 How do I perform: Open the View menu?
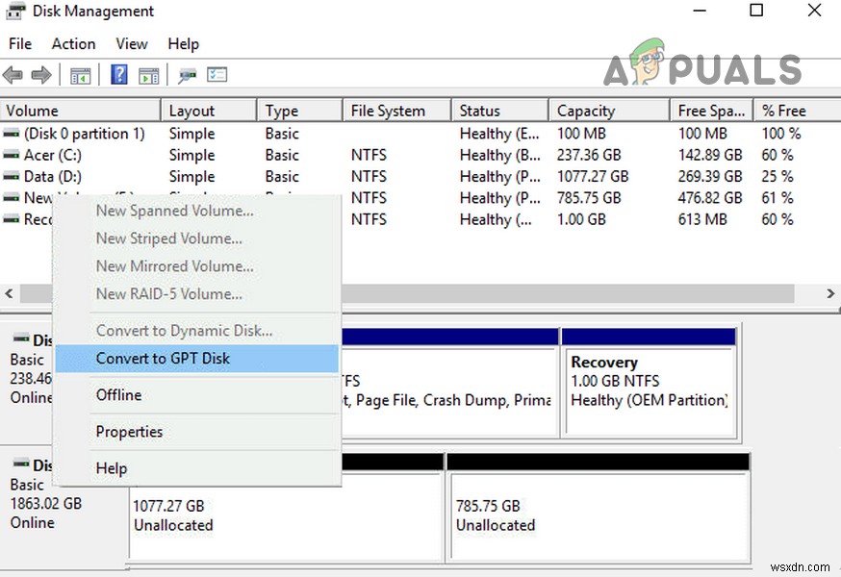pyautogui.click(x=131, y=43)
